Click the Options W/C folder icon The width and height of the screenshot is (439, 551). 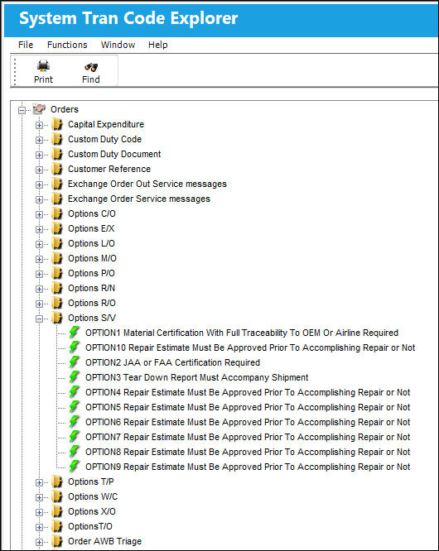tap(56, 496)
